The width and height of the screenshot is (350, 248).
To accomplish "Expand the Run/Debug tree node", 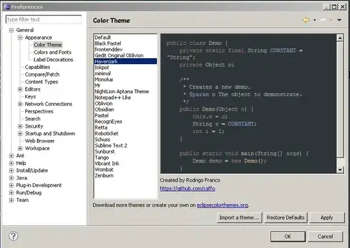I will (11, 193).
